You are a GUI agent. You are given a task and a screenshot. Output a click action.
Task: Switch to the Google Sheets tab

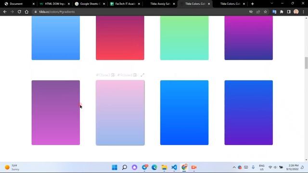click(90, 4)
